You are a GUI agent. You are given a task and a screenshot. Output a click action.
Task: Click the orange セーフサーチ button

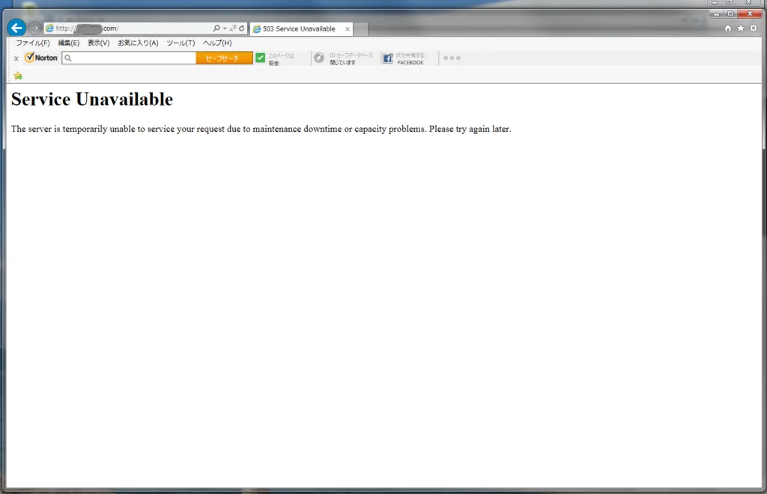coord(224,58)
